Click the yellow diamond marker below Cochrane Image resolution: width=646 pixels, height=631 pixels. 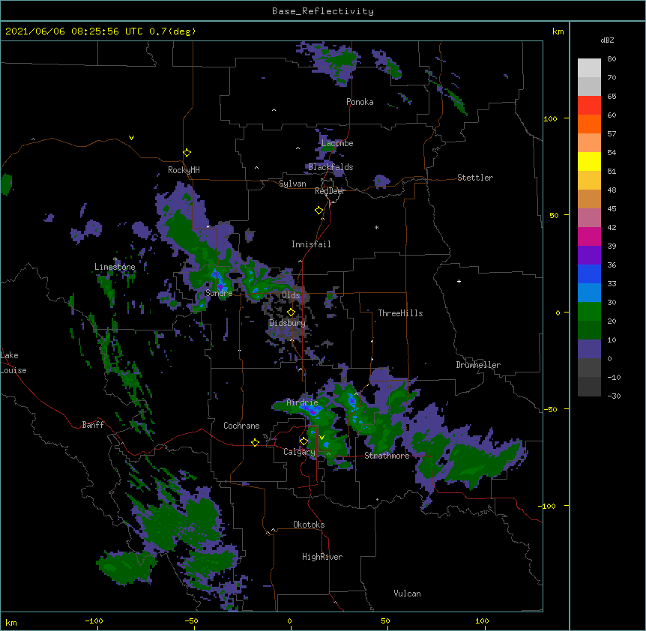(x=255, y=442)
